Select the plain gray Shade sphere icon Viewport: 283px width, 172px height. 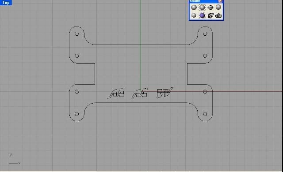194,7
